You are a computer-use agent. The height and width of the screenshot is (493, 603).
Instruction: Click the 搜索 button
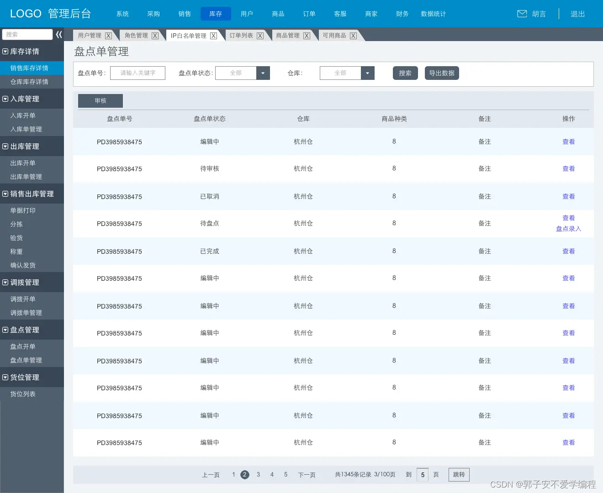[405, 73]
